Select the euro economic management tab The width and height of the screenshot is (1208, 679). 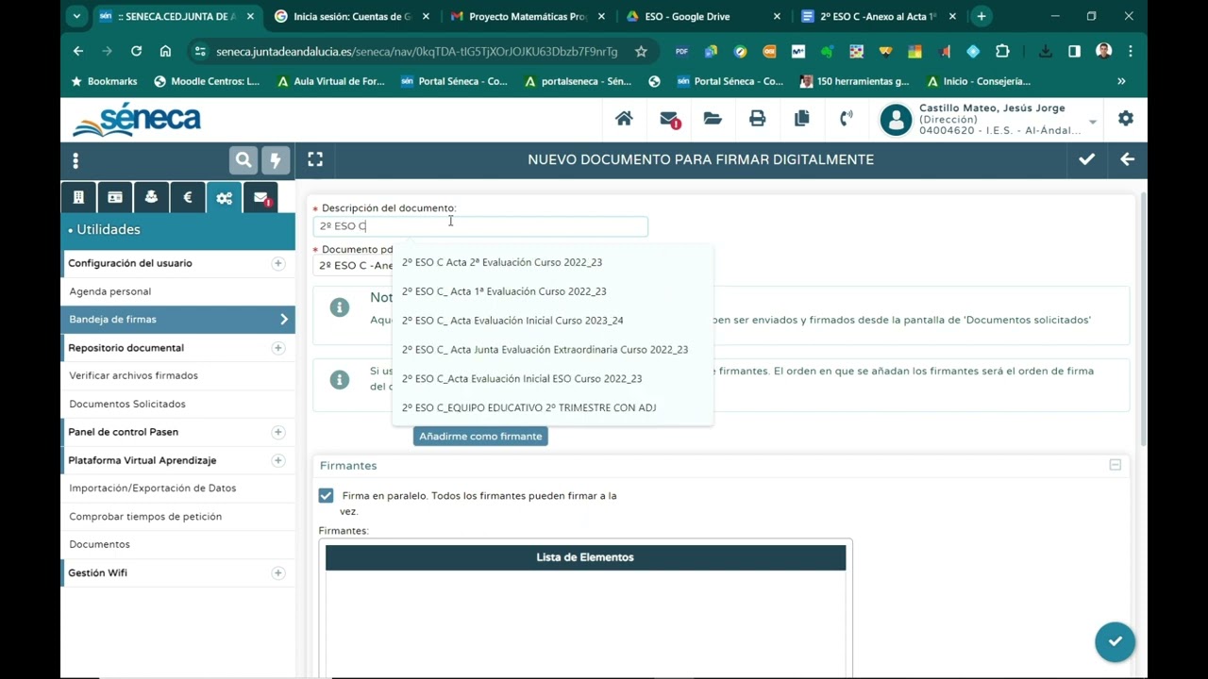point(188,197)
